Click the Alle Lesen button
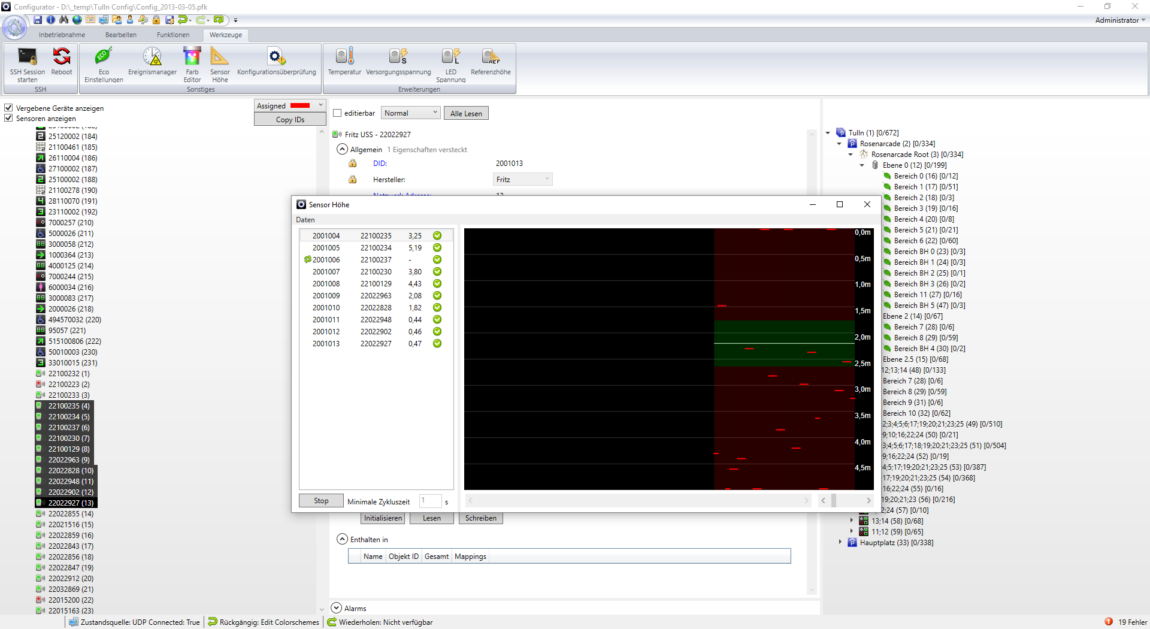The image size is (1150, 629). (466, 113)
